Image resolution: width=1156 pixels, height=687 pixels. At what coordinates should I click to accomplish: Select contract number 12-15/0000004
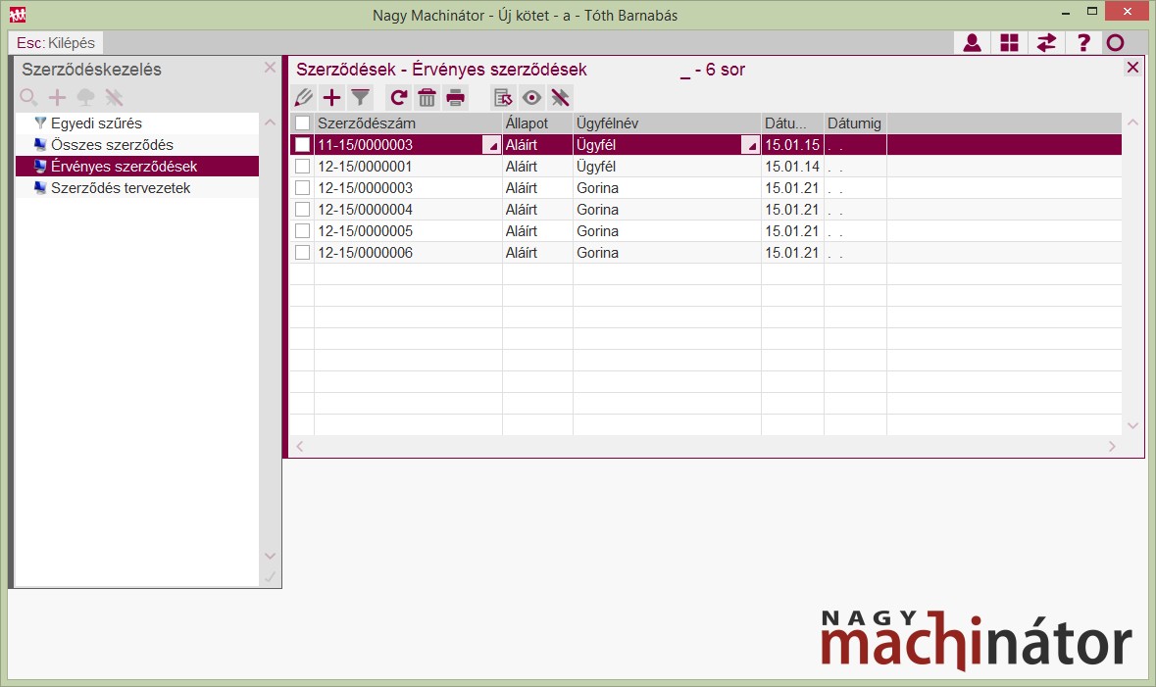coord(365,210)
